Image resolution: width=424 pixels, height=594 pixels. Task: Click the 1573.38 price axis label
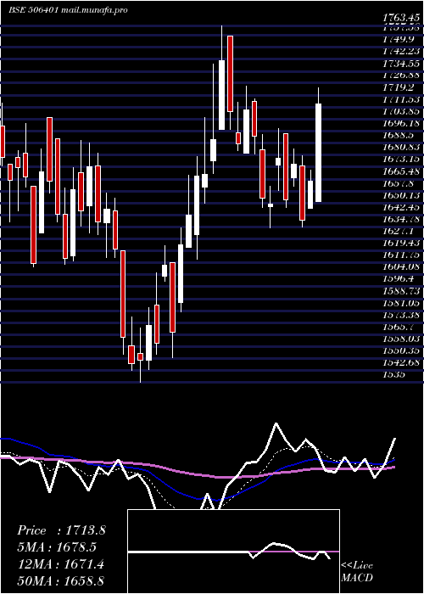pyautogui.click(x=401, y=315)
